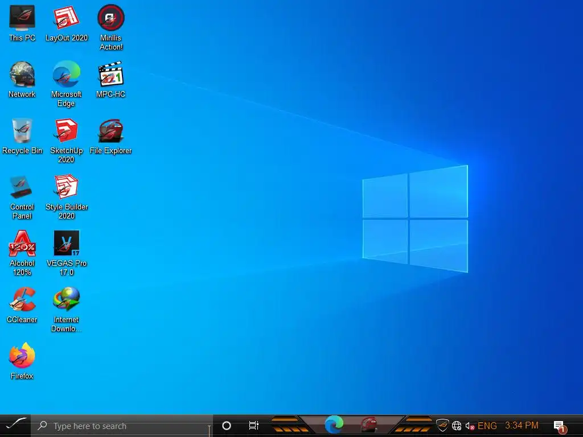The image size is (583, 437).
Task: Open the red File Explorer taskbar icon
Action: pyautogui.click(x=369, y=424)
